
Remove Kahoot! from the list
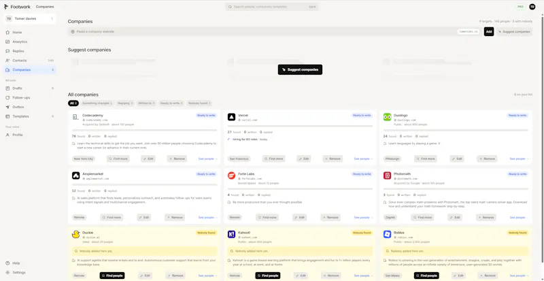point(331,276)
